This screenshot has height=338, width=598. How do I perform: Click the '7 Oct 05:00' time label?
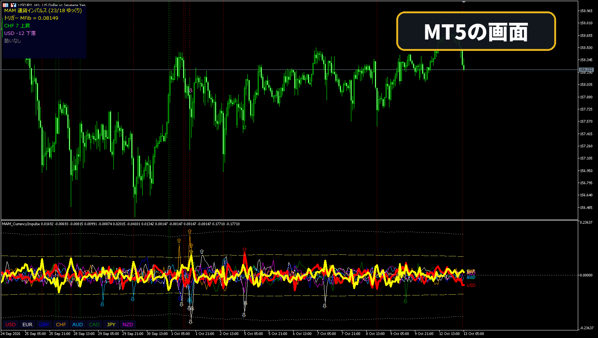coord(327,334)
